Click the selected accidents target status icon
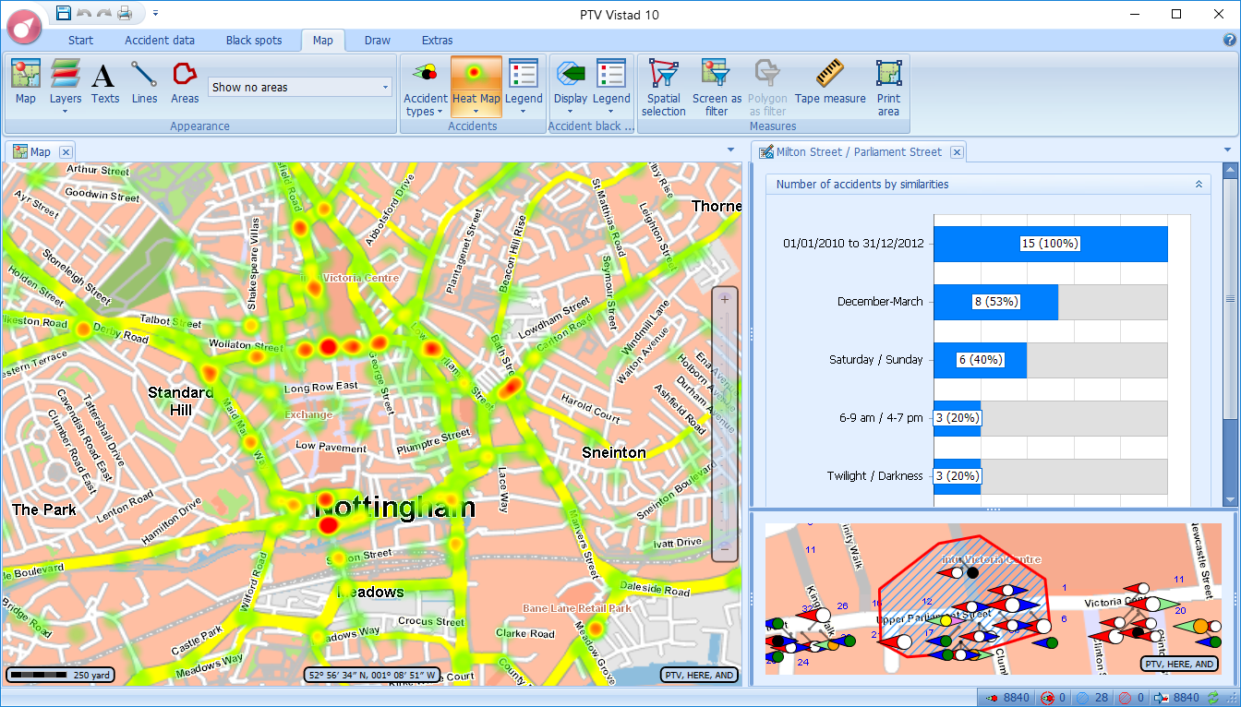The image size is (1241, 707). point(1047,698)
